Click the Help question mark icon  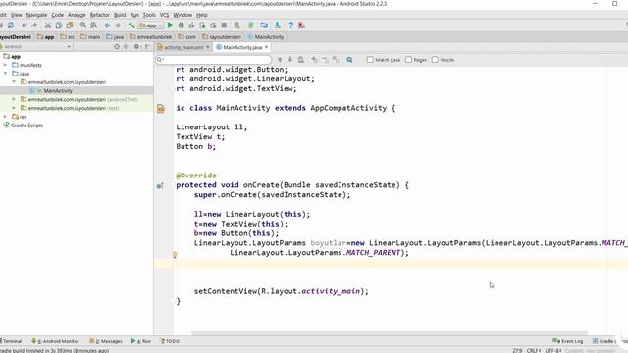click(x=290, y=25)
